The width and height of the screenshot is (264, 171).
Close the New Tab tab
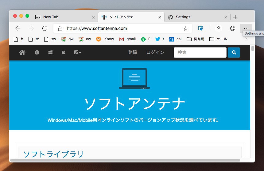pyautogui.click(x=93, y=17)
